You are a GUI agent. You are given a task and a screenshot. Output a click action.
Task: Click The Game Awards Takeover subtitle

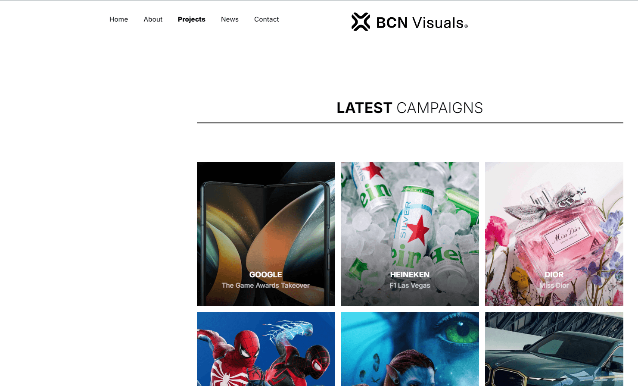point(266,286)
